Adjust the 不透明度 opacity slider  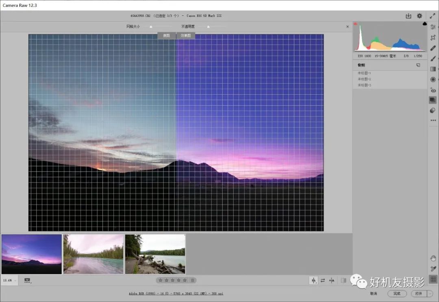[x=208, y=26]
